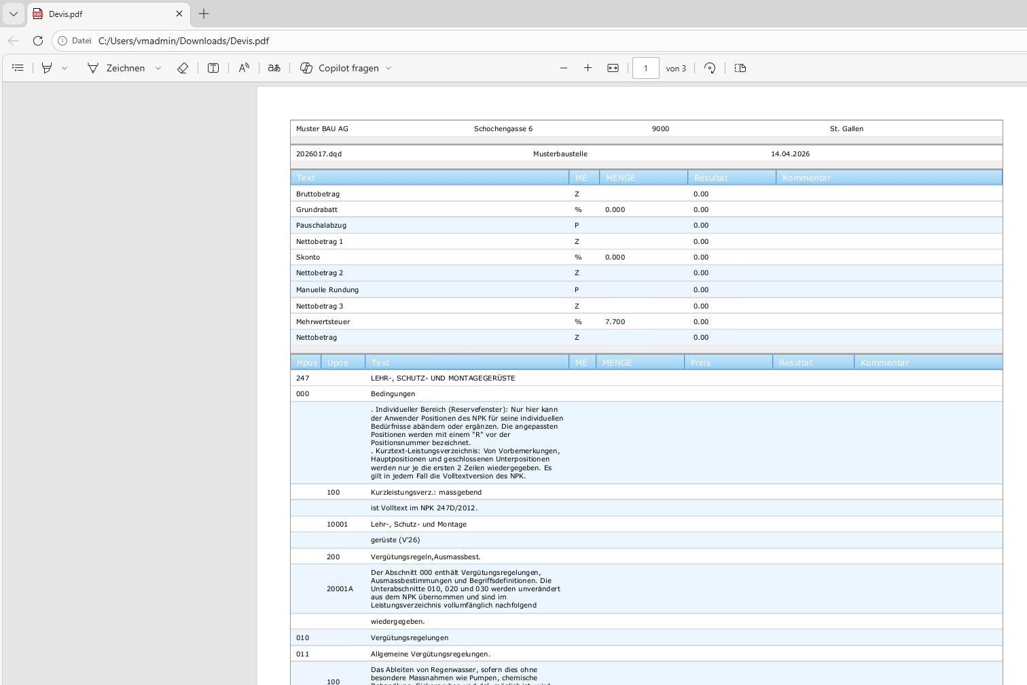Image resolution: width=1027 pixels, height=685 pixels.
Task: Toggle the page view layout
Action: point(740,68)
